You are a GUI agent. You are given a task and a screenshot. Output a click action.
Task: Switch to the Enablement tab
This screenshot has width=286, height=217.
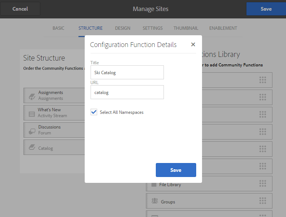(223, 28)
